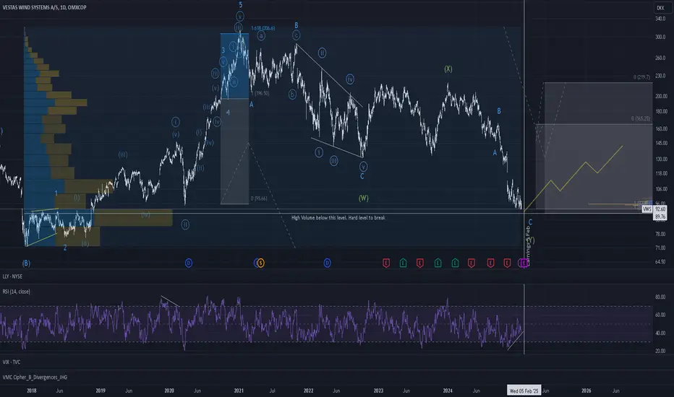The width and height of the screenshot is (674, 397).
Task: Click the 92.60 current price label
Action: tap(660, 209)
